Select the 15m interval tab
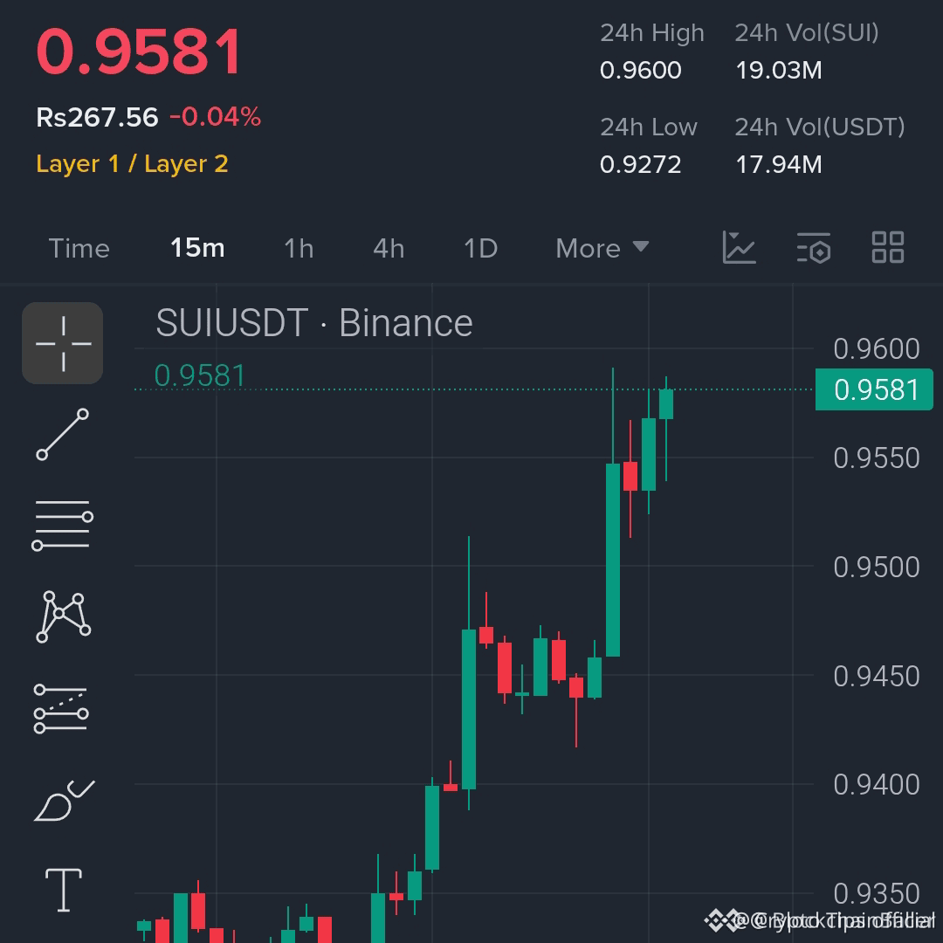 [x=197, y=248]
